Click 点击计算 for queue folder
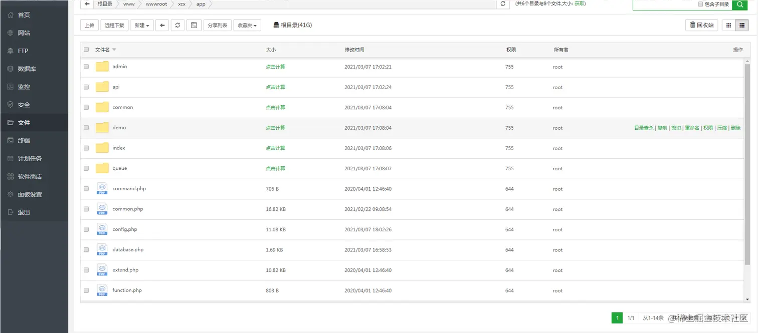758x333 pixels. pyautogui.click(x=276, y=168)
